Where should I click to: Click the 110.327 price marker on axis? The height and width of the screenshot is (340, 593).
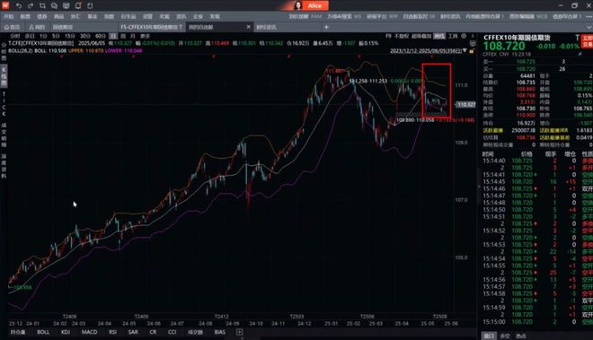(465, 104)
